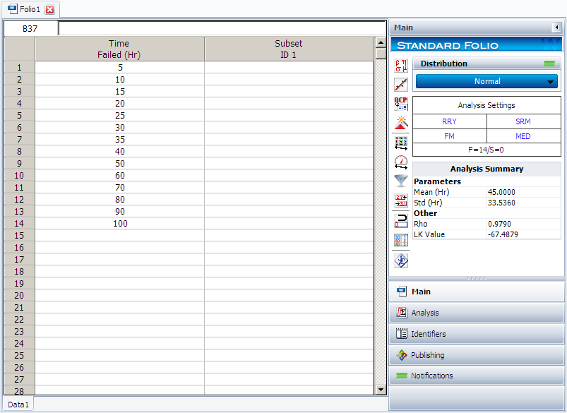Toggle the RRY analysis method setting

pos(449,121)
